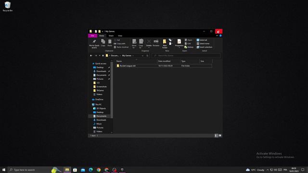This screenshot has height=173, width=308.
Task: Click My Games in the address path
Action: tap(127, 56)
